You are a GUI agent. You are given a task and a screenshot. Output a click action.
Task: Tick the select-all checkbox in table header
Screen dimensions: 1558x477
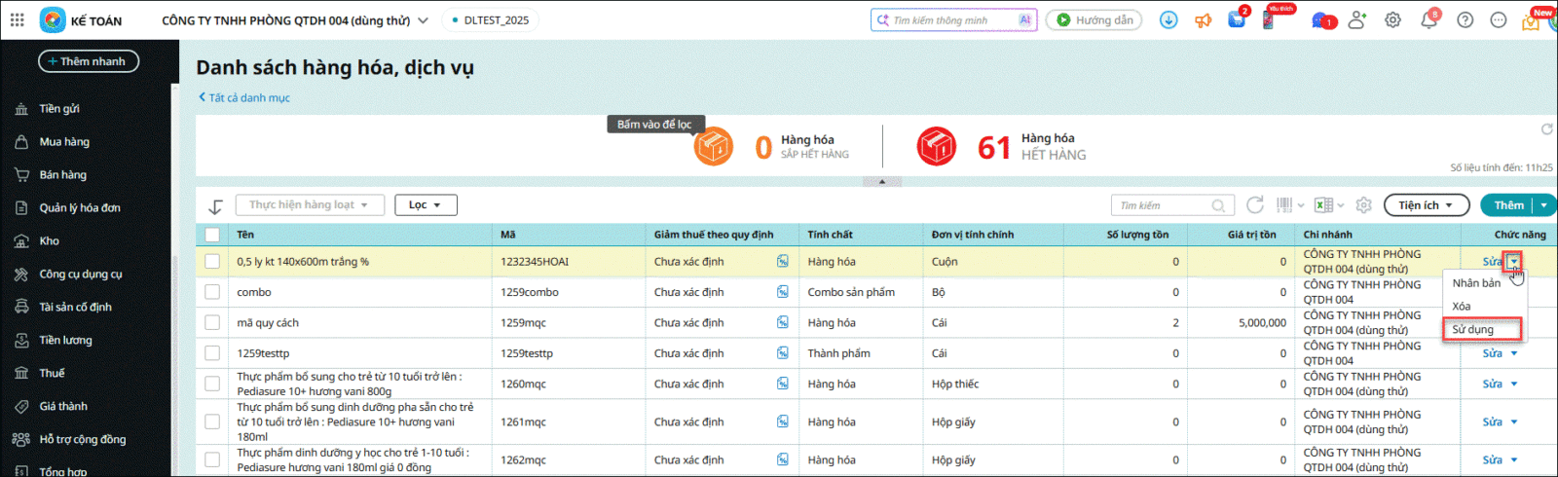coord(212,235)
